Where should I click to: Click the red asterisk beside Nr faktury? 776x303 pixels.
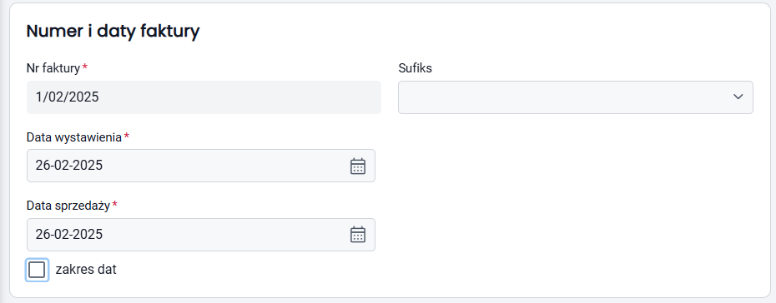point(84,66)
